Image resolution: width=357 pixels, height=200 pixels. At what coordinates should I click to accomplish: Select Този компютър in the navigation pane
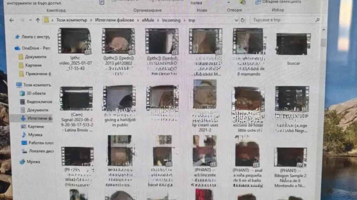(x=34, y=85)
